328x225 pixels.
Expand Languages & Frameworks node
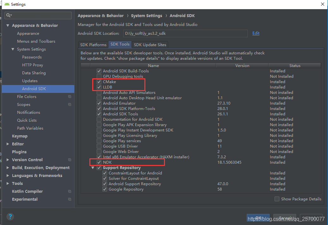(x=8, y=175)
